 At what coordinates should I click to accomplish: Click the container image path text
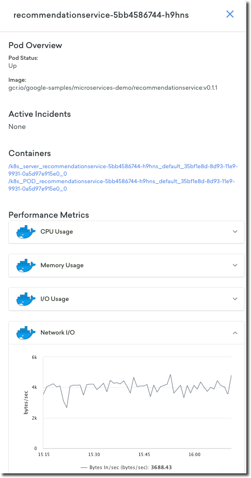113,88
